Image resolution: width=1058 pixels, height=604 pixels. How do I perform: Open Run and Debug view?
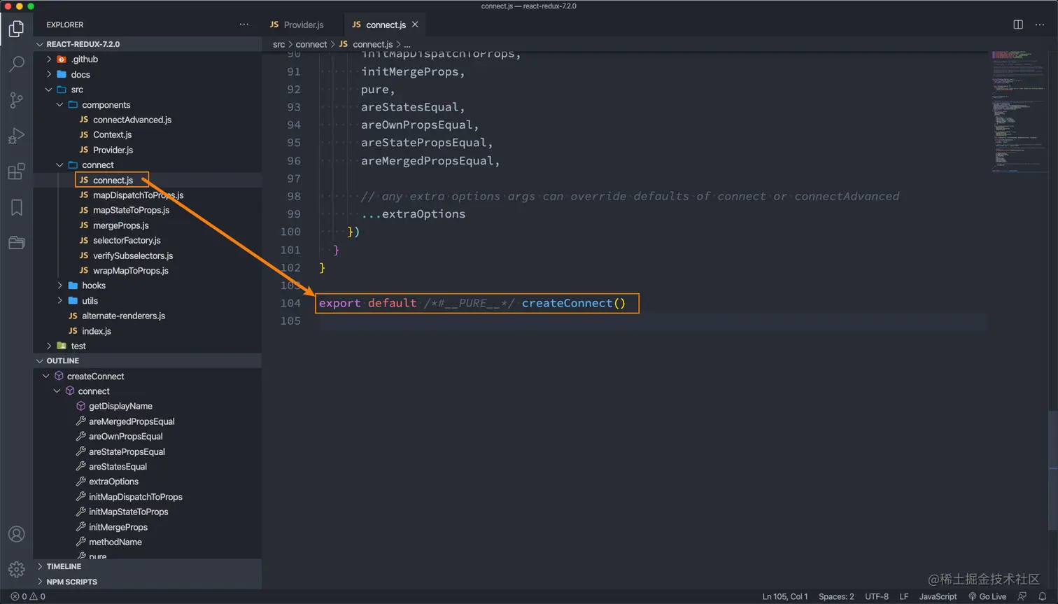[16, 136]
